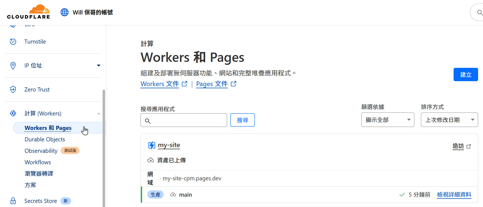This screenshot has width=483, height=207.
Task: Open the Pages 文件 link
Action: pos(212,84)
